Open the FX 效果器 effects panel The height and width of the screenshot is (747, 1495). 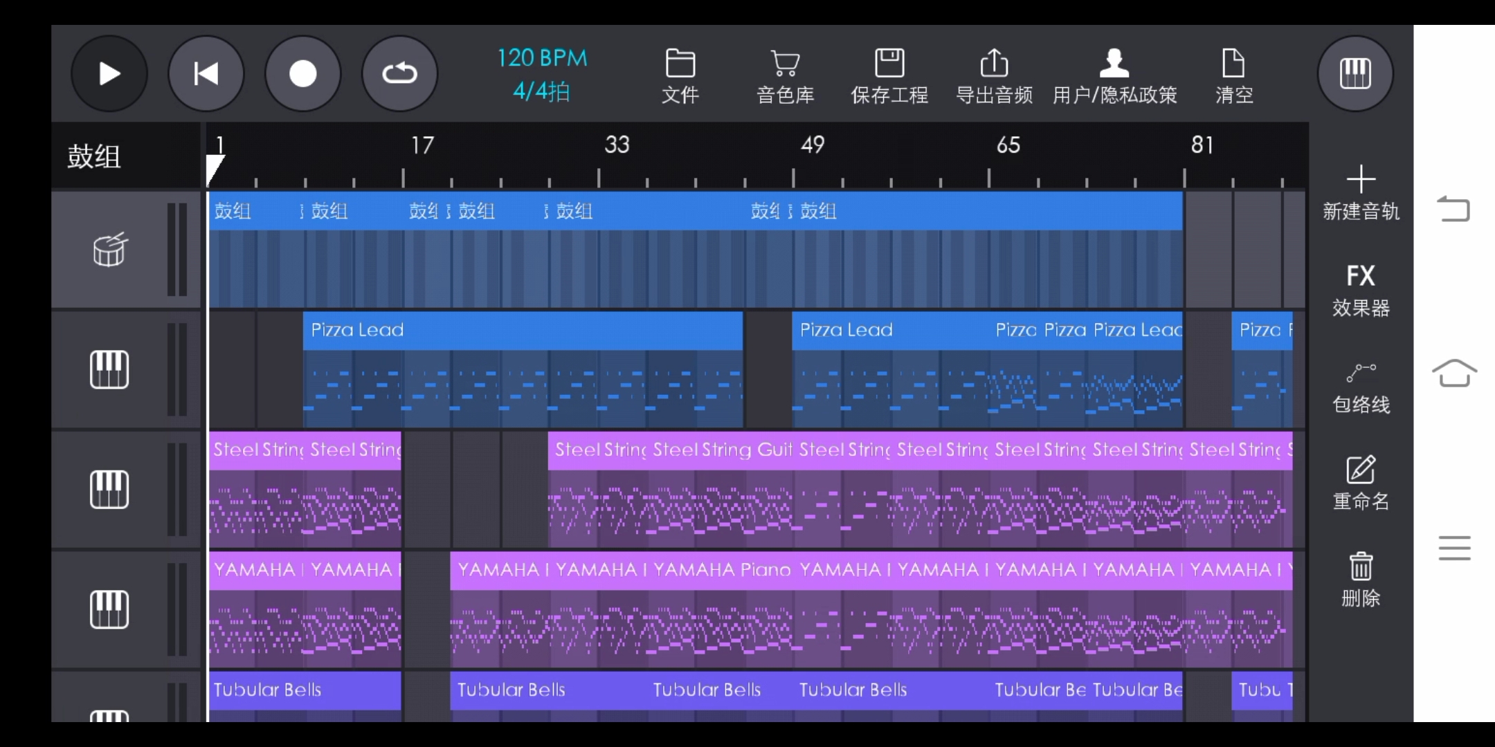point(1361,290)
